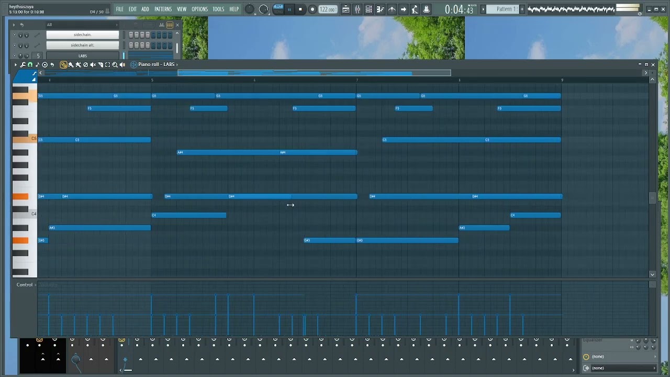Stop playback with the stop button
670x377 pixels.
pyautogui.click(x=300, y=9)
